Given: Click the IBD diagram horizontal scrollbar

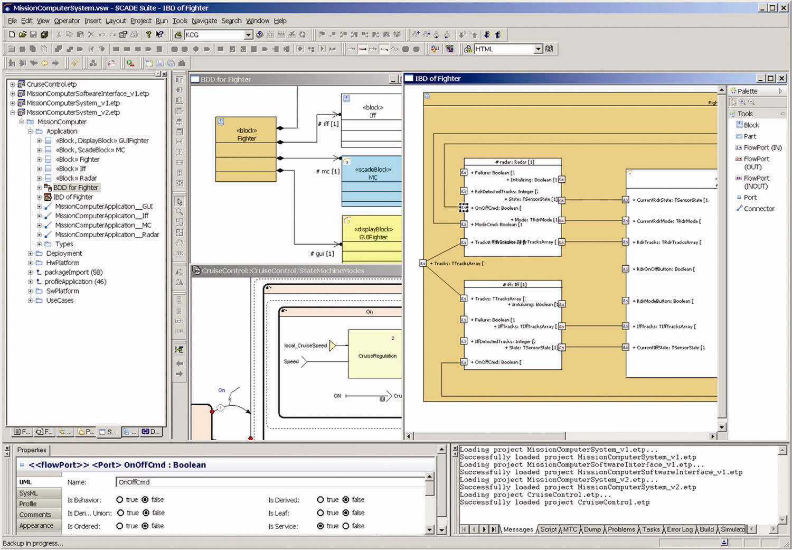Looking at the screenshot, I should (562, 436).
